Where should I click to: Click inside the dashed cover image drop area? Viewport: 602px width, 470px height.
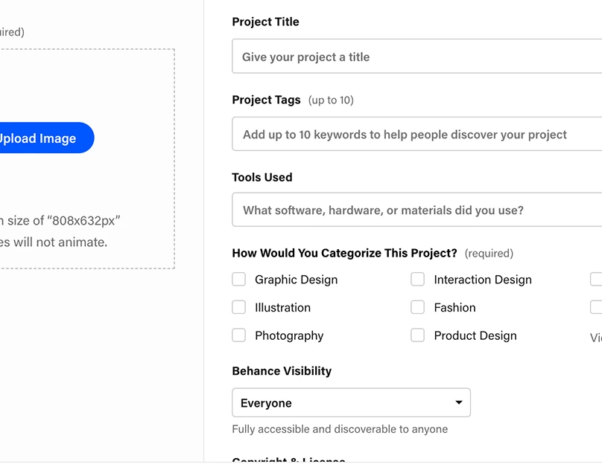(x=89, y=82)
